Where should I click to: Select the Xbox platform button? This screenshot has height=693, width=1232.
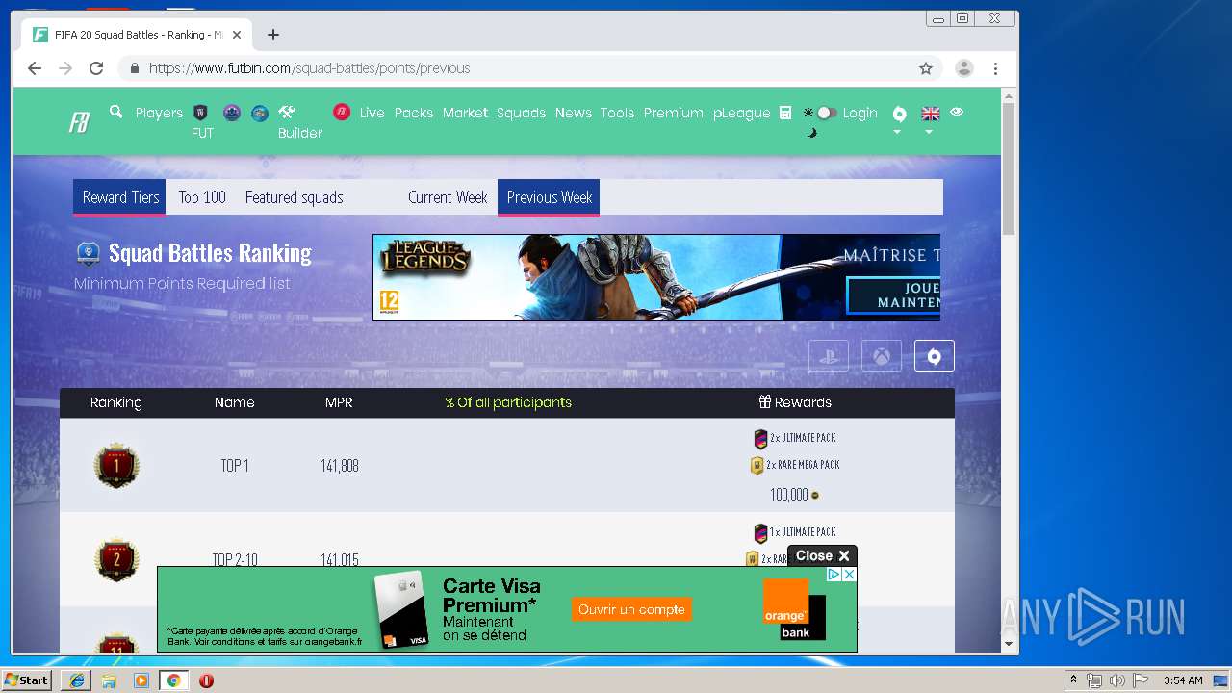882,356
